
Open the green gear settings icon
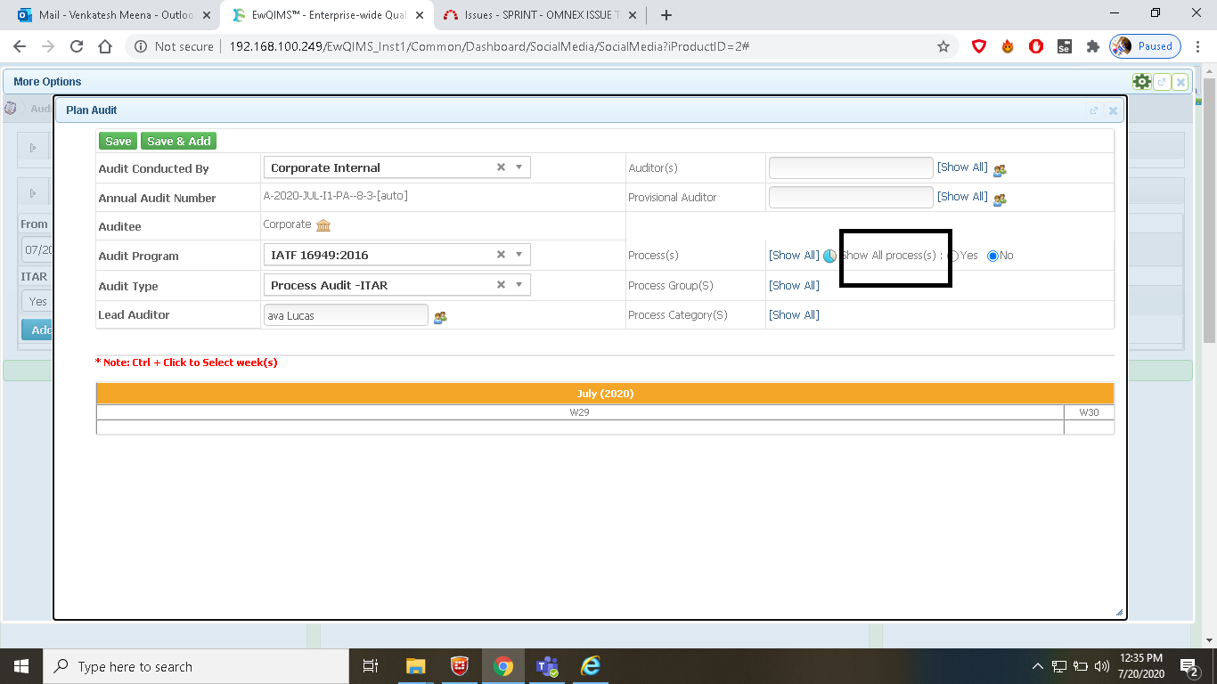pos(1141,82)
